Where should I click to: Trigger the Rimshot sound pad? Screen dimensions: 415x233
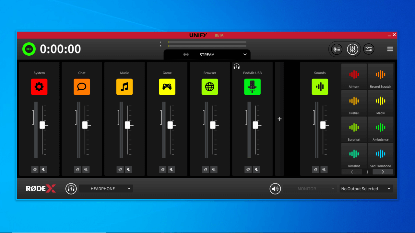click(354, 156)
